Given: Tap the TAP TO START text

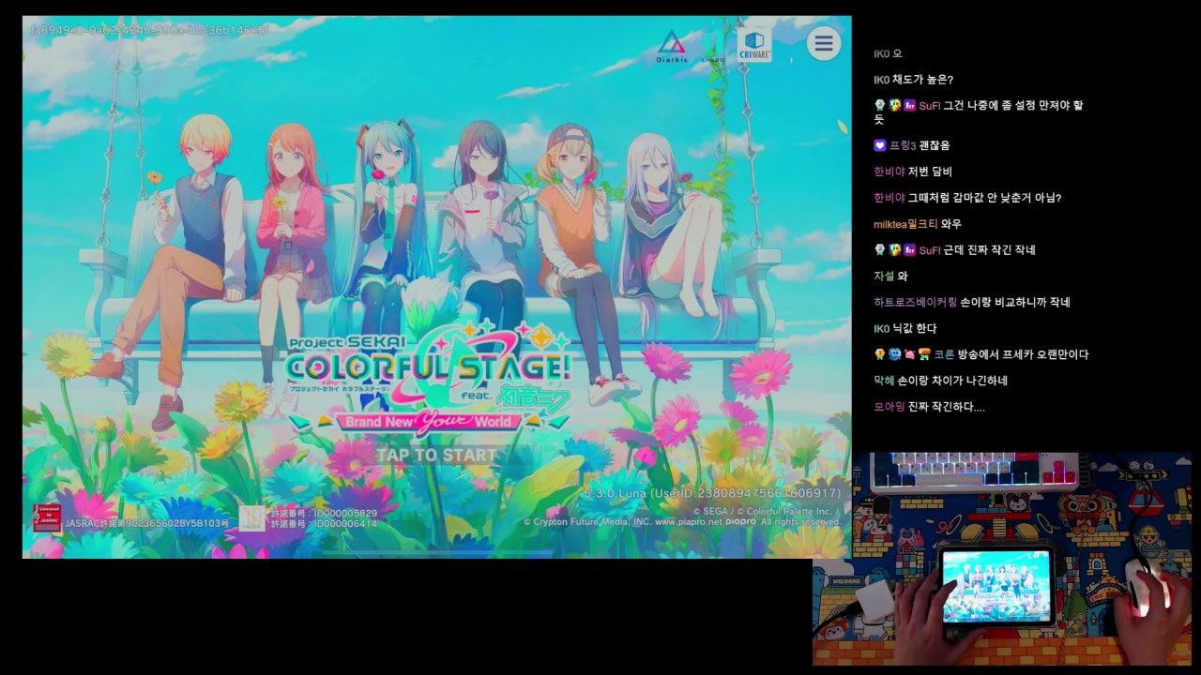Looking at the screenshot, I should click(436, 456).
